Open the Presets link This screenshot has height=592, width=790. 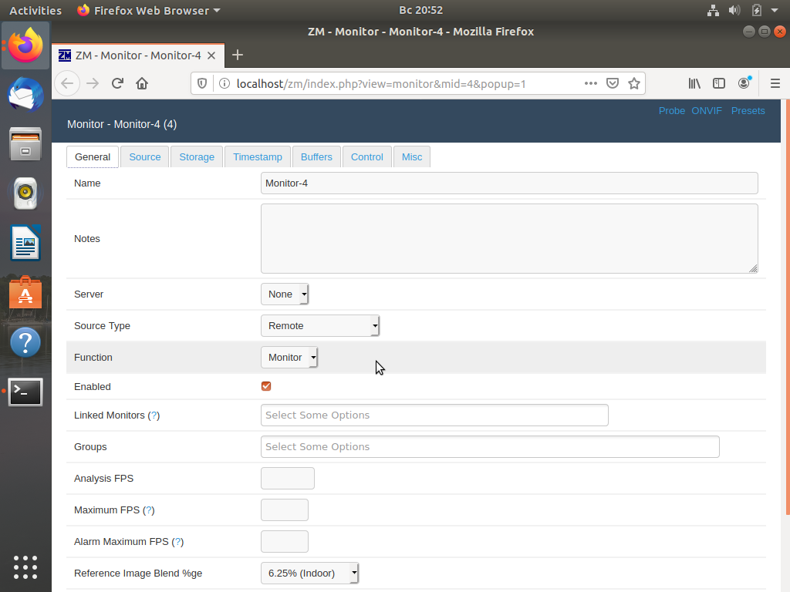tap(748, 111)
